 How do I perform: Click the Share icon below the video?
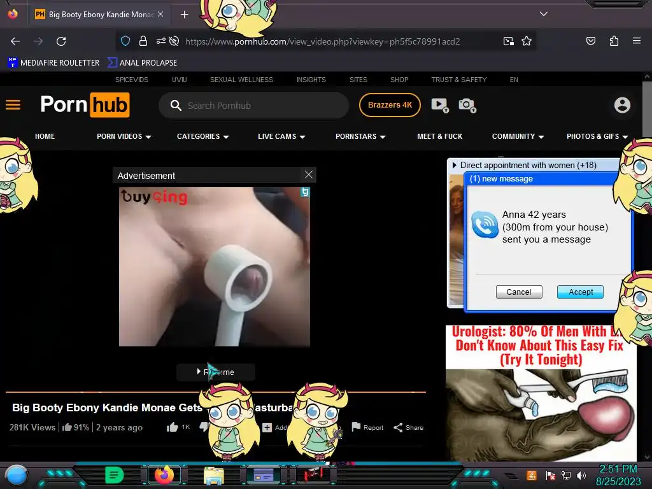coord(398,427)
